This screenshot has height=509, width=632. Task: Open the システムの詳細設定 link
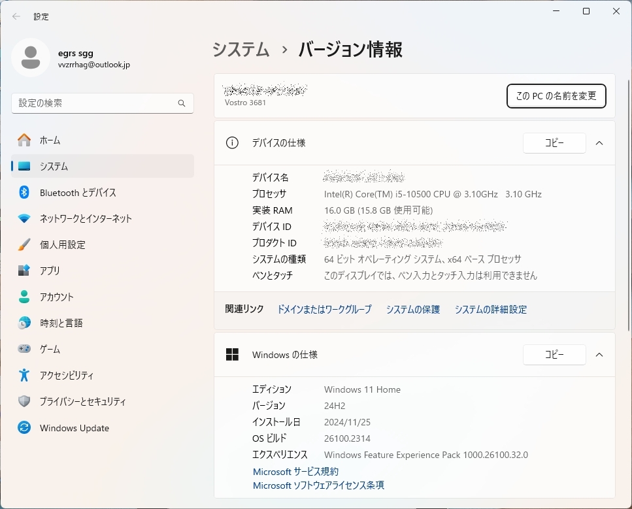(x=490, y=309)
